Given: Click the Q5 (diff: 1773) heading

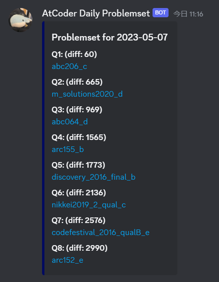Looking at the screenshot, I should coord(78,165).
